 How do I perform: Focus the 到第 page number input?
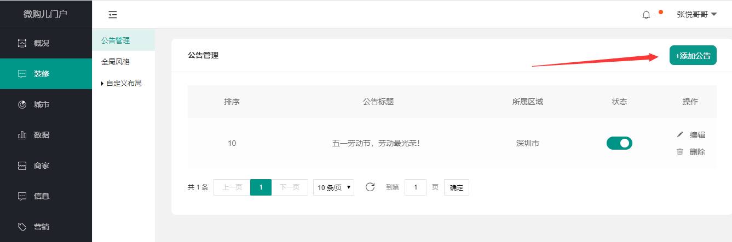(x=416, y=187)
